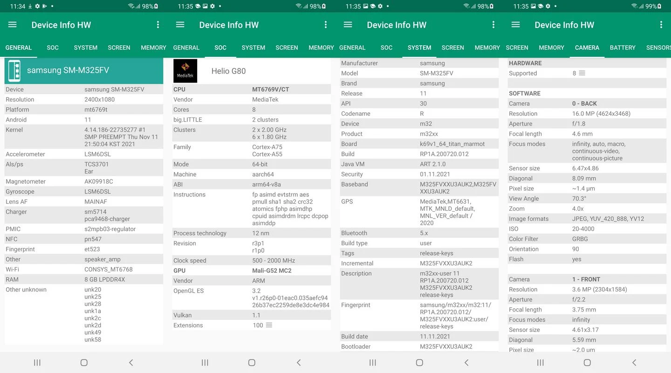
Task: Tap the Android back button on the Camera-tab screen
Action: (634, 362)
